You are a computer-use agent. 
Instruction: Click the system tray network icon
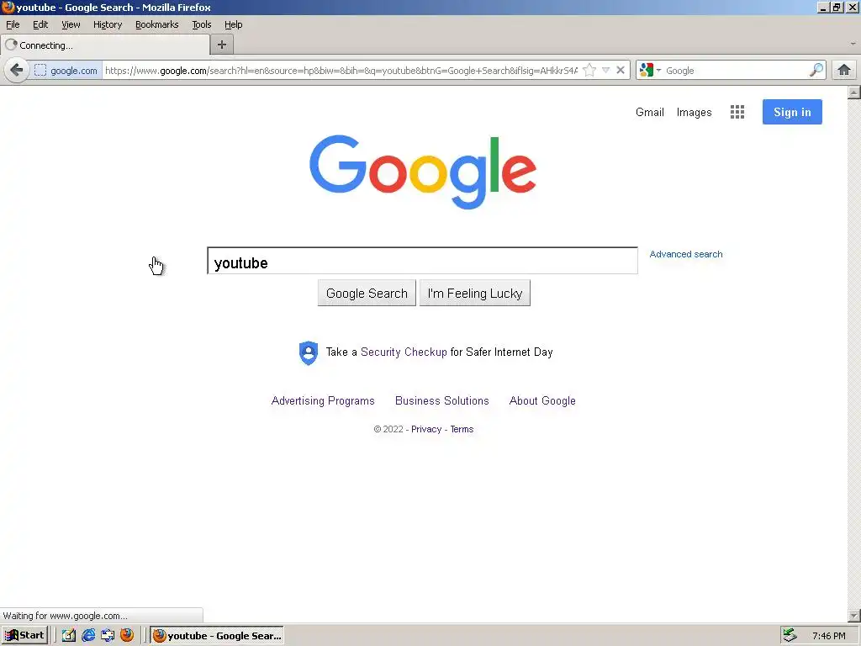point(790,636)
